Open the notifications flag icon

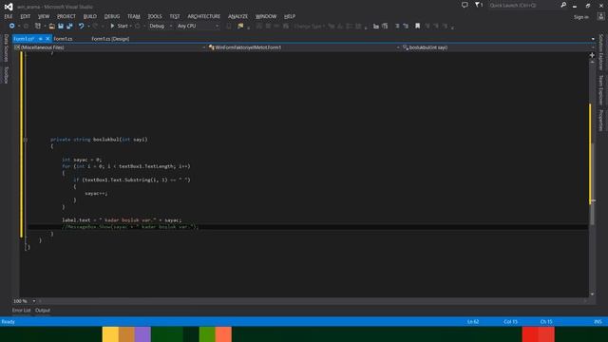click(479, 5)
